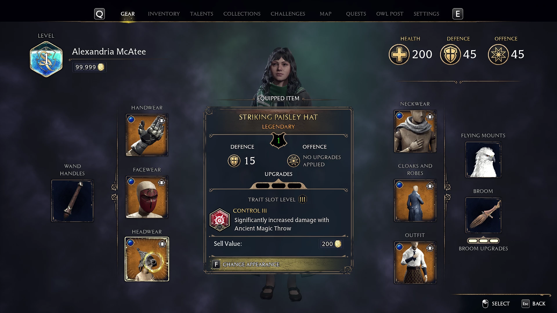Open the Broom slot
Image resolution: width=557 pixels, height=313 pixels.
483,215
